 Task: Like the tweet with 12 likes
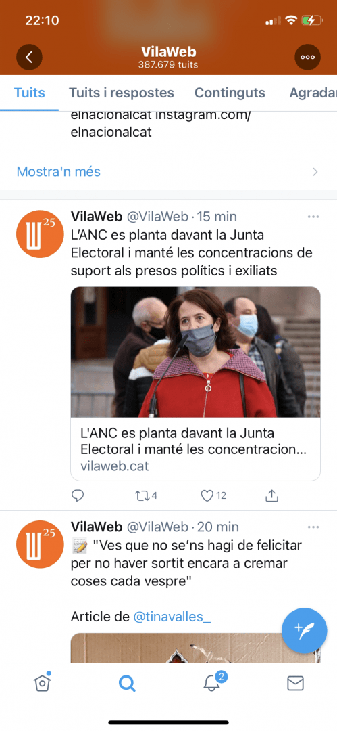(x=213, y=495)
